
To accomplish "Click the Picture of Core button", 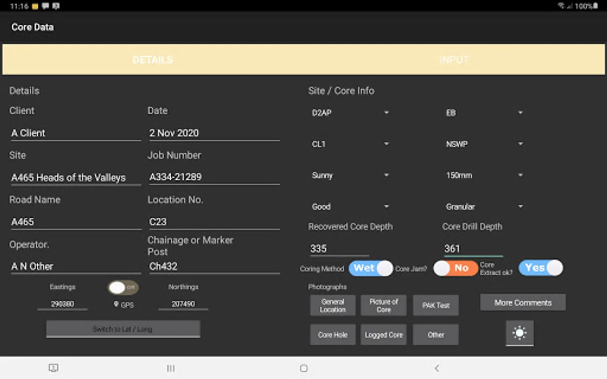I will point(384,305).
